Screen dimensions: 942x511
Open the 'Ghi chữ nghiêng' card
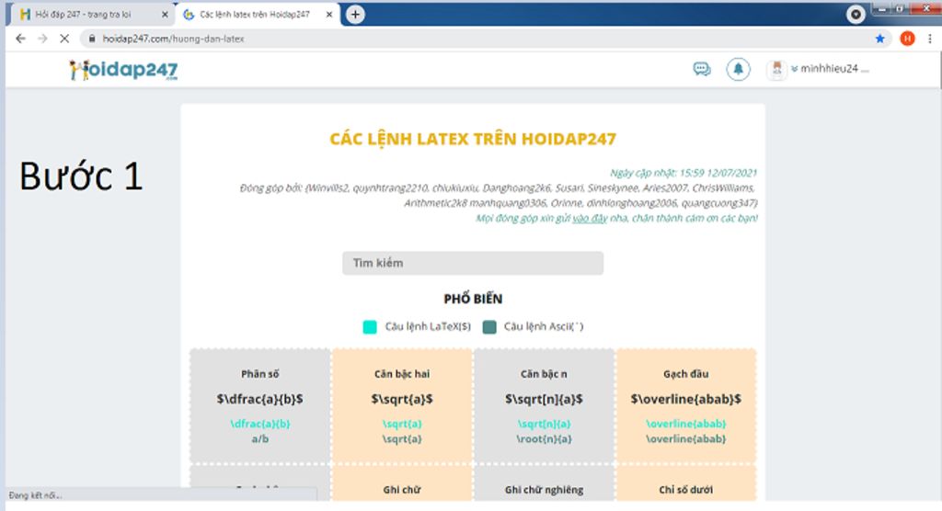coord(544,484)
